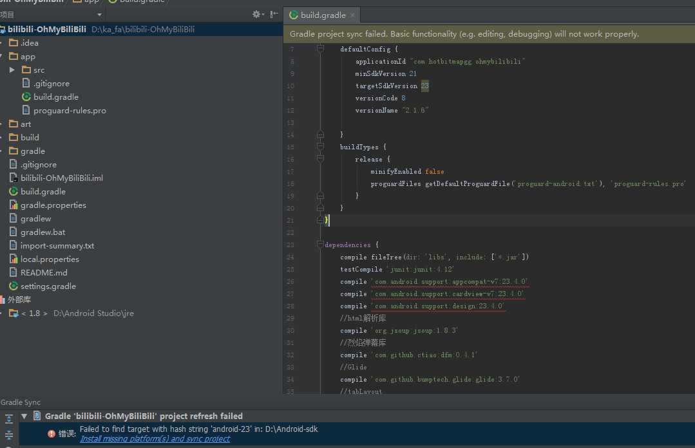The height and width of the screenshot is (448, 695).
Task: Expand the src folder arrow
Action: (12, 70)
